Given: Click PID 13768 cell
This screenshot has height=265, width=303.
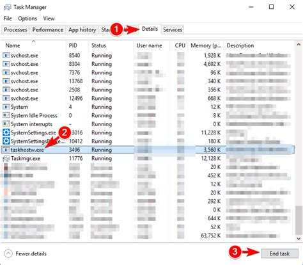Looking at the screenshot, I should click(x=75, y=81).
